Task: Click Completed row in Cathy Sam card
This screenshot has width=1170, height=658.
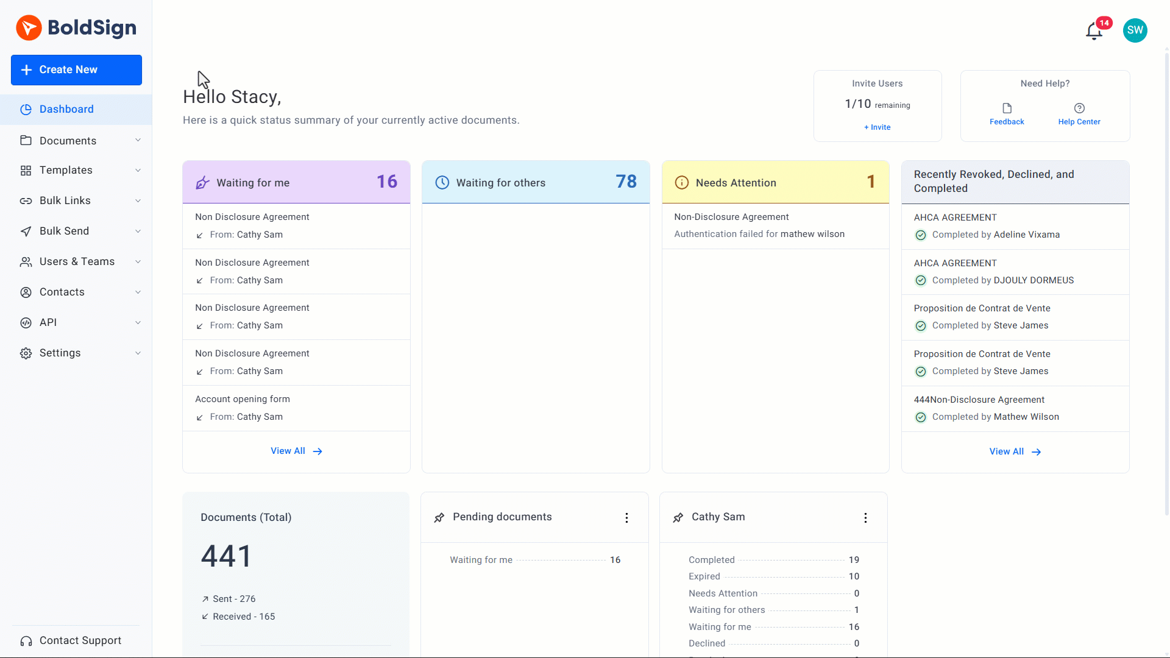Action: 774,561
